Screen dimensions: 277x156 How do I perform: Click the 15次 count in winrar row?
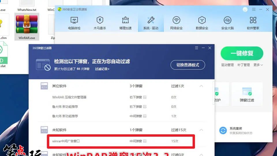tap(175, 141)
